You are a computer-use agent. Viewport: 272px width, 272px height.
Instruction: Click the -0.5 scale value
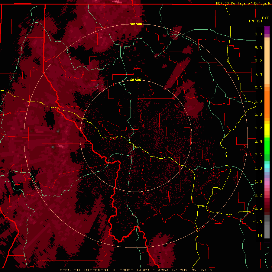pos(257,209)
